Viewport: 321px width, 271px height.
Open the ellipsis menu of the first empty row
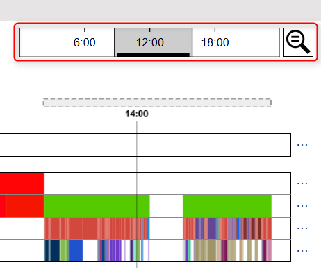302,145
